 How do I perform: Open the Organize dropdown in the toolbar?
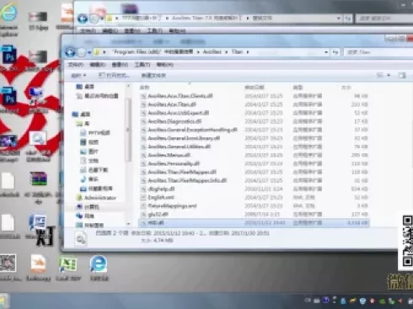tap(78, 76)
